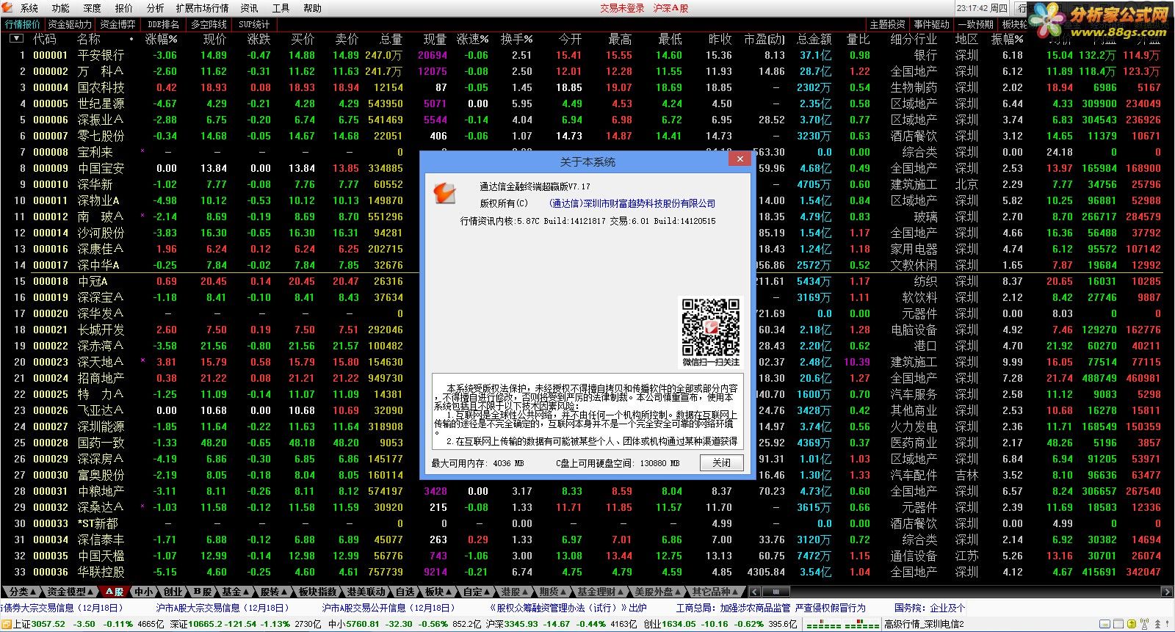Open the 报价 menu
Viewport: 1175px width, 632px height.
tap(124, 8)
